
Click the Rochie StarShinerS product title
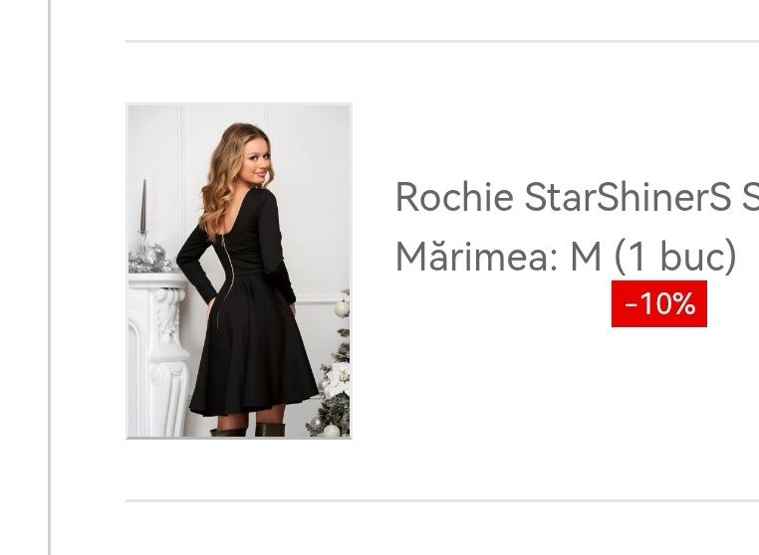click(577, 197)
